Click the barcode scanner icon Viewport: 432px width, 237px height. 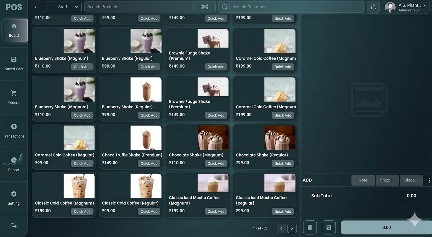[x=205, y=7]
